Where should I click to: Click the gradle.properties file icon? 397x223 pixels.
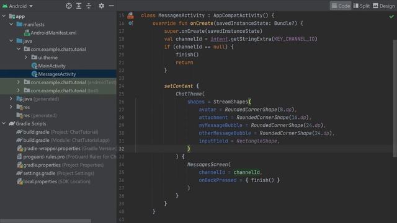pyautogui.click(x=19, y=165)
